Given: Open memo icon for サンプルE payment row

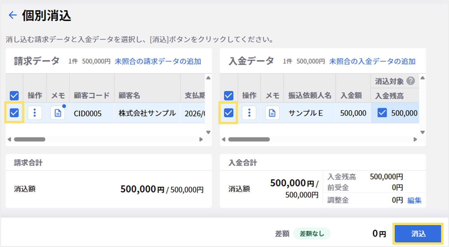Looking at the screenshot, I should (x=272, y=113).
